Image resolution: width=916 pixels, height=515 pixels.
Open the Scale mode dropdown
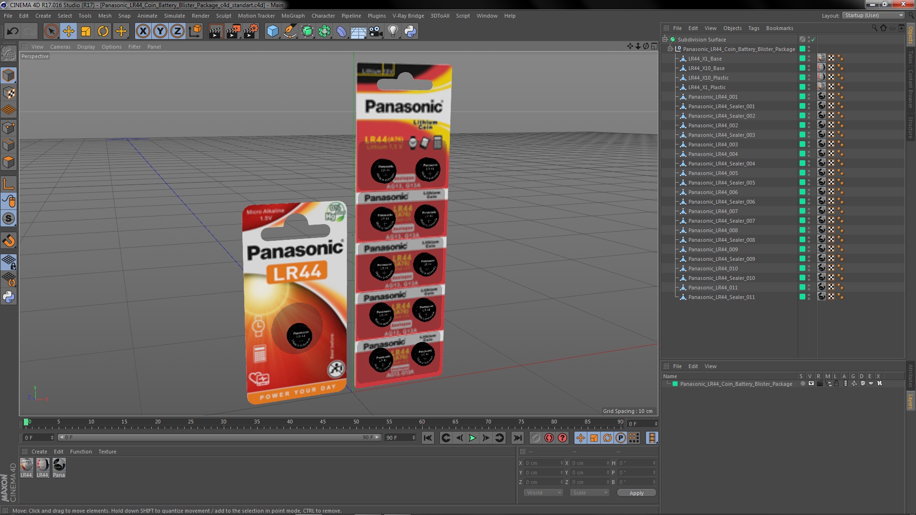[x=590, y=493]
